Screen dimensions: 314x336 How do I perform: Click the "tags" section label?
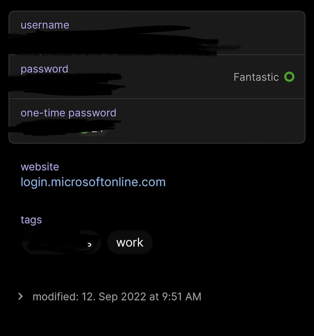(x=31, y=219)
